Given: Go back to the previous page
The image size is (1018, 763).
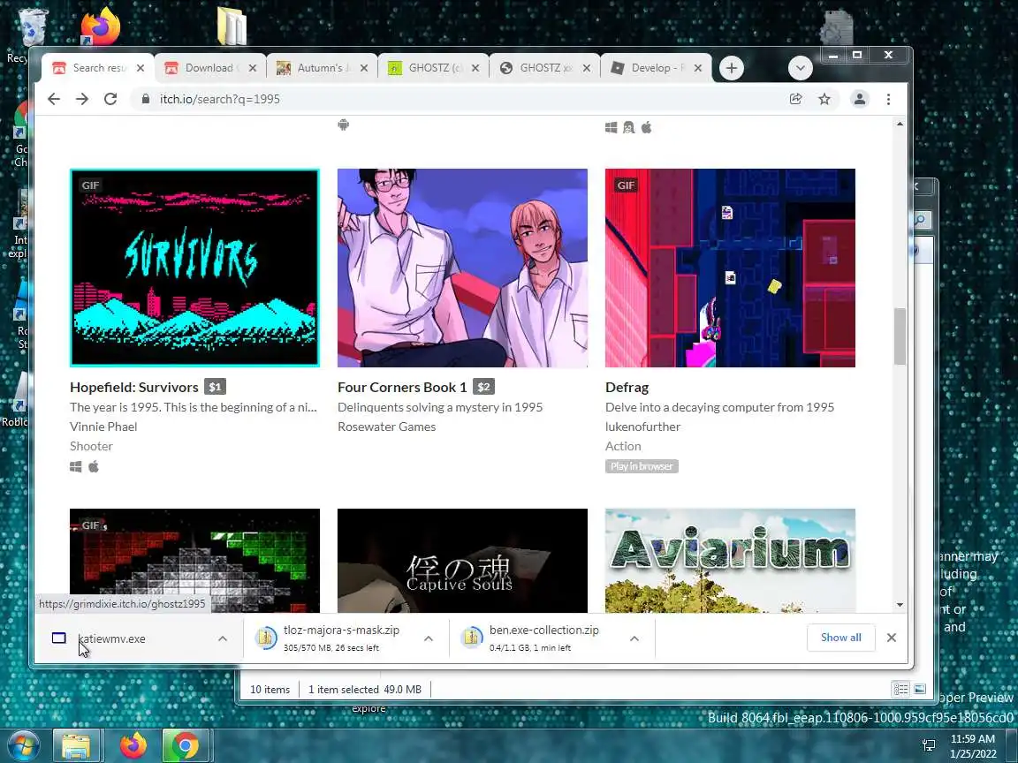Looking at the screenshot, I should pos(54,99).
